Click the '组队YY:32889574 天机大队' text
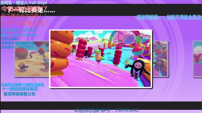 19,35
